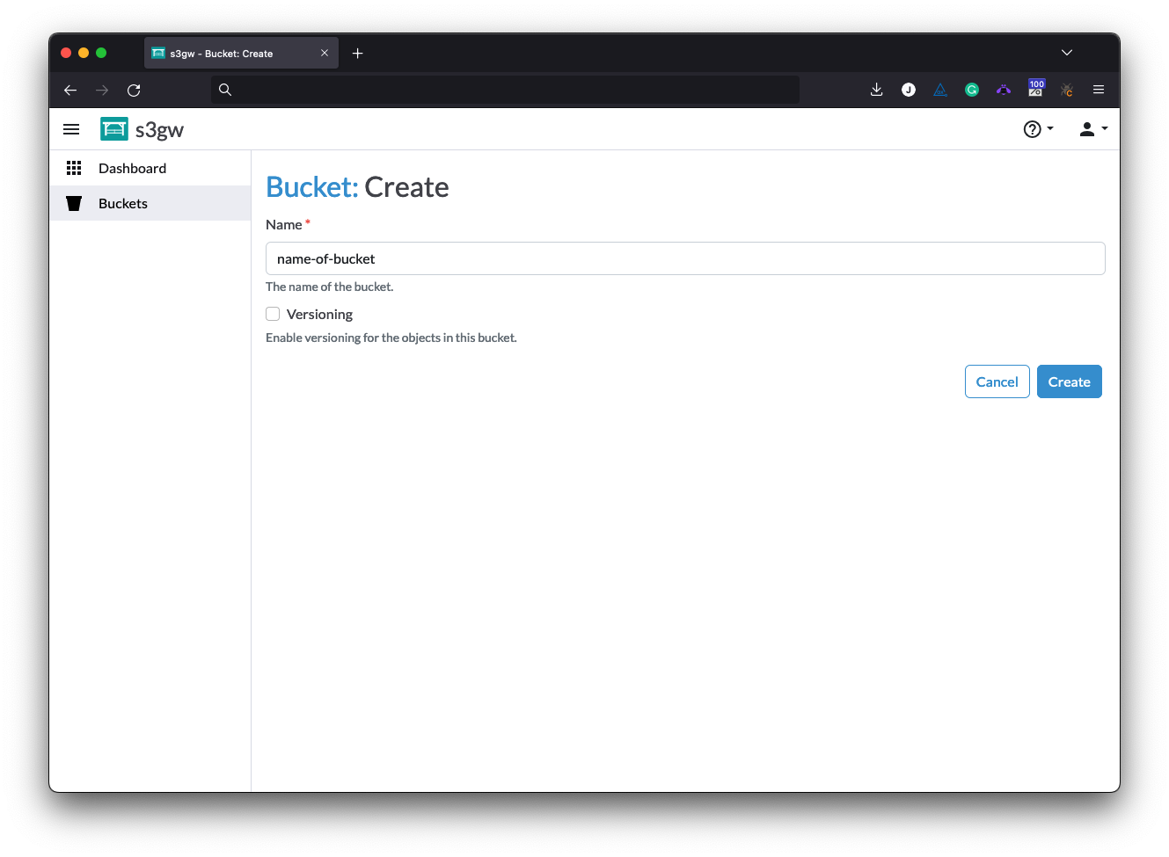Viewport: 1169px width, 857px height.
Task: Cancel the bucket creation
Action: coord(997,381)
